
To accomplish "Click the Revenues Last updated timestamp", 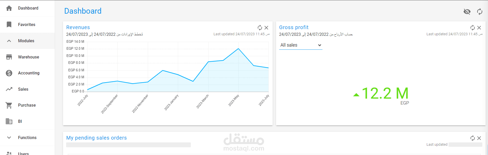I will [241, 34].
